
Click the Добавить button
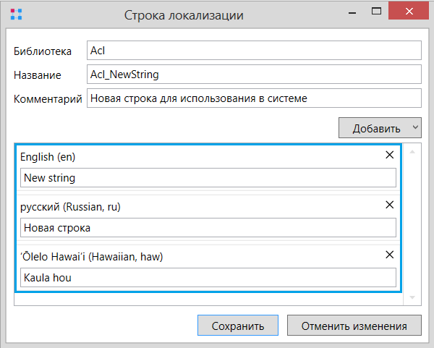tap(376, 128)
